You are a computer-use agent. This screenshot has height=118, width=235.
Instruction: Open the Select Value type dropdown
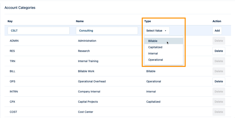tap(157, 31)
